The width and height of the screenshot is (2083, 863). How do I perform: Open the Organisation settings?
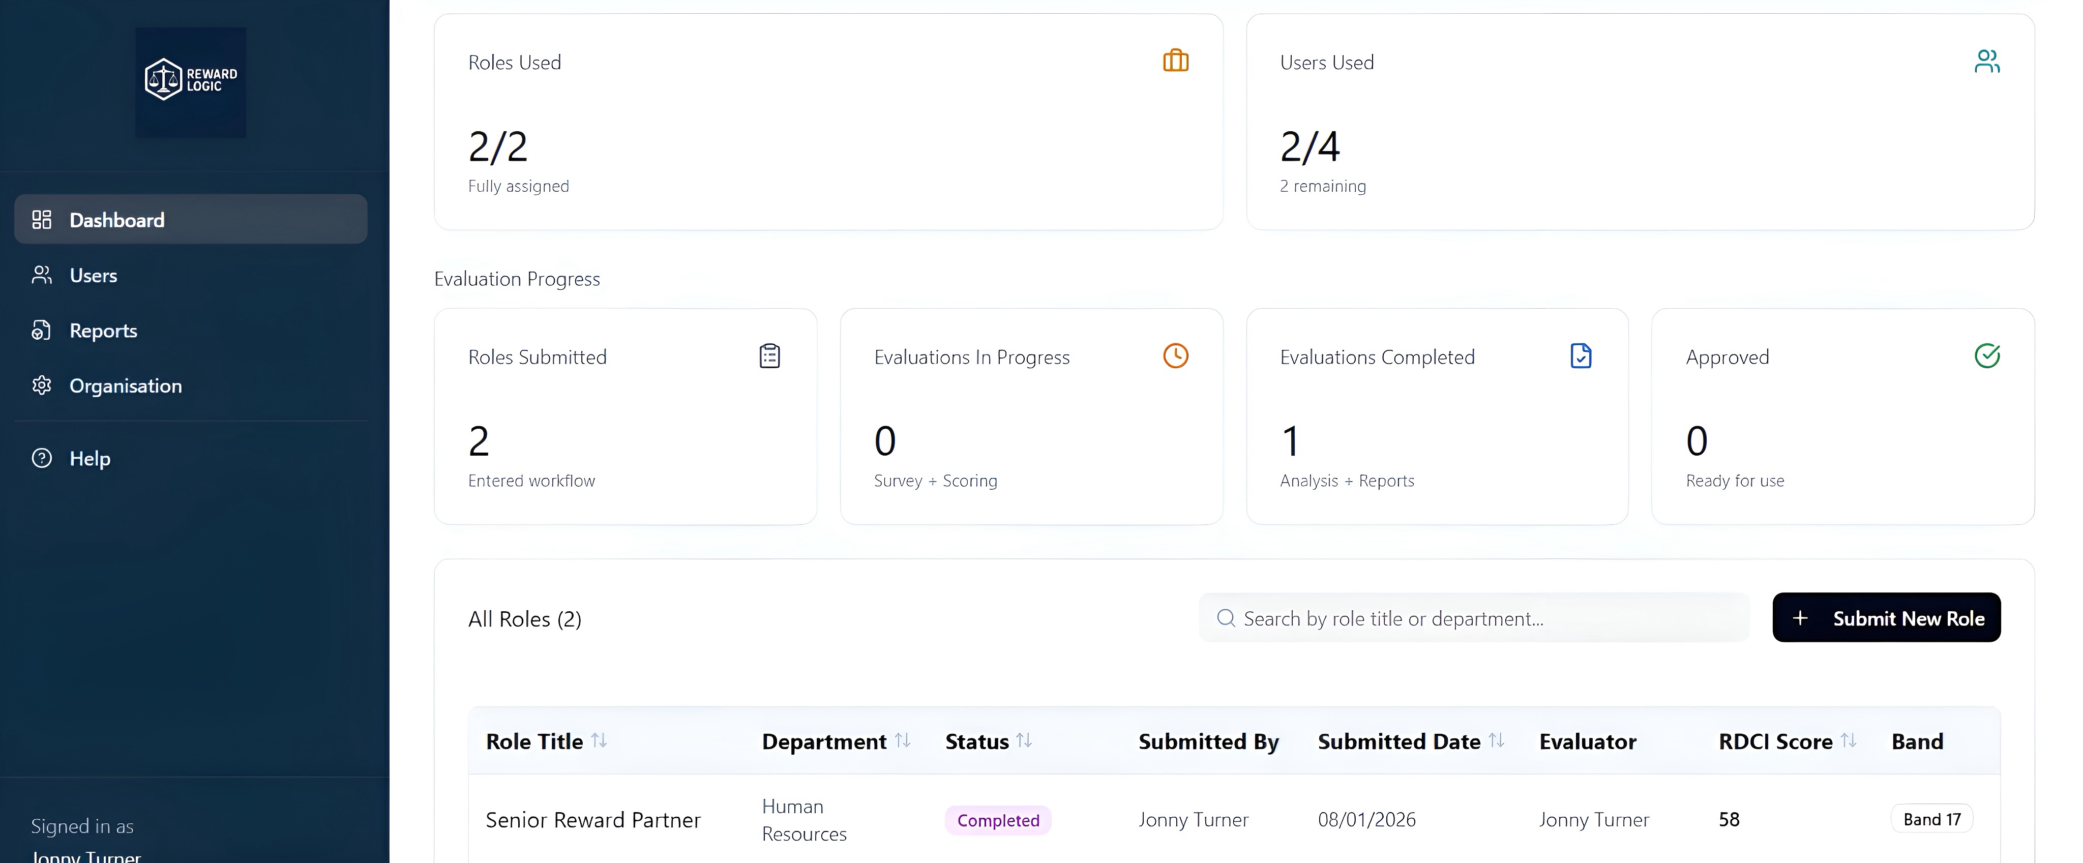191,386
